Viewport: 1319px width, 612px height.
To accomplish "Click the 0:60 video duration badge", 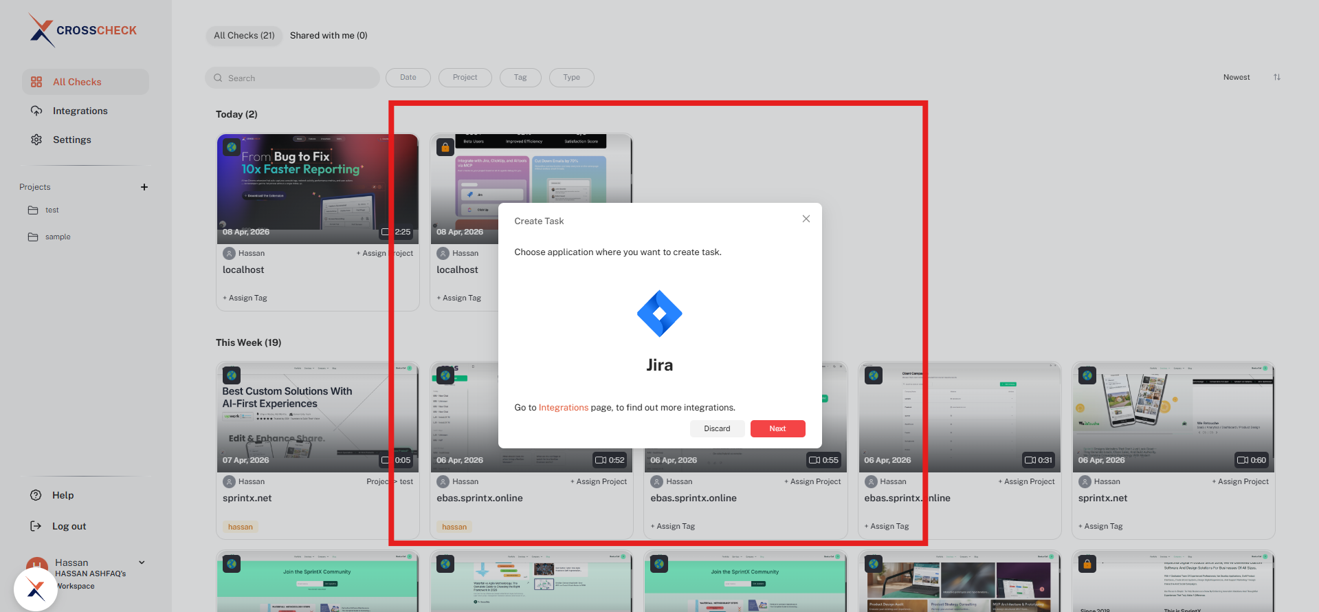I will [1252, 460].
